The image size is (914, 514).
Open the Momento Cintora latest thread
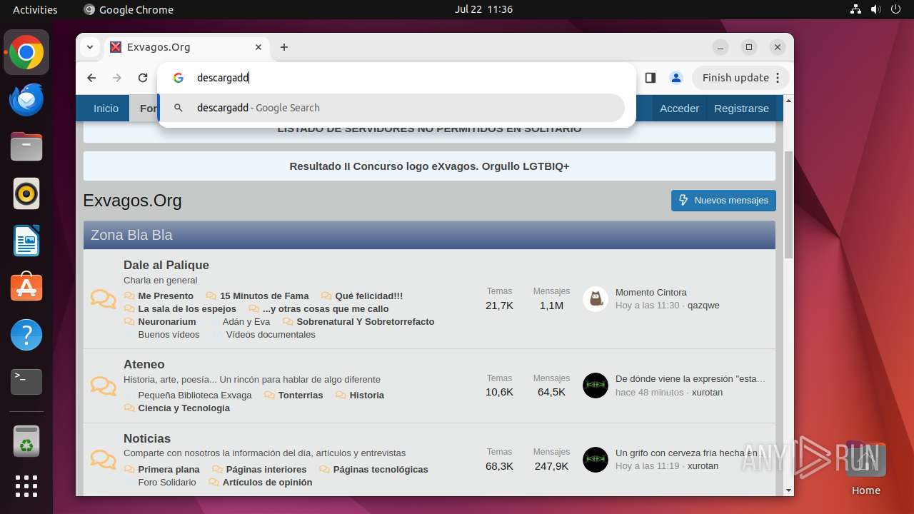pos(651,292)
